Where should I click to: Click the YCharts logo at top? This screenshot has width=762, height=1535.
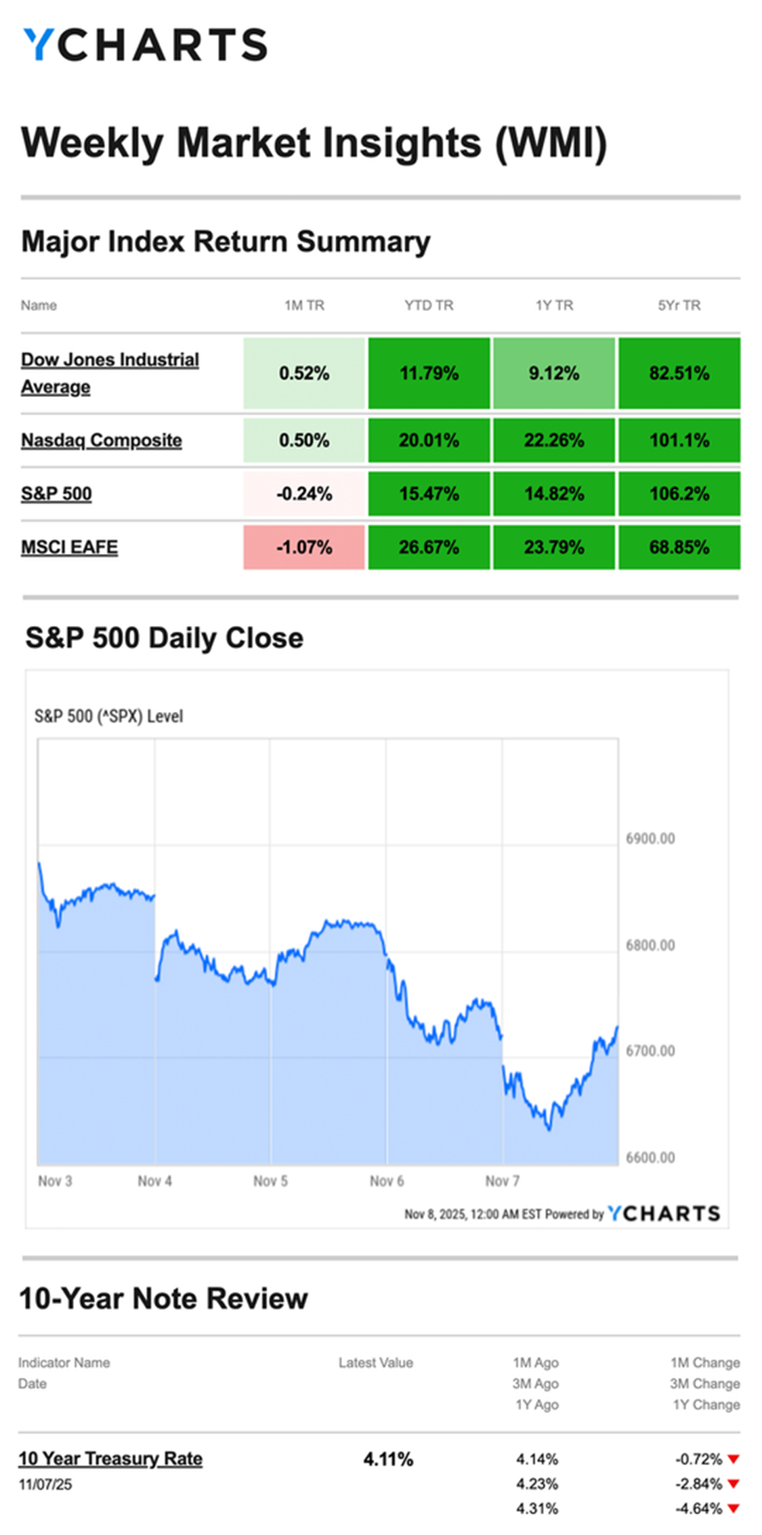pos(145,45)
